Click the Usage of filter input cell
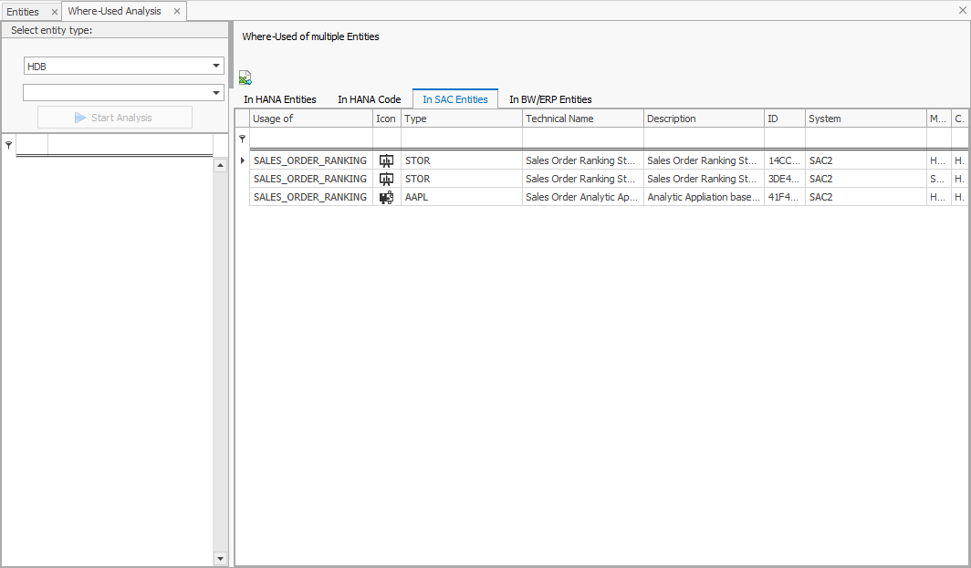Screen dimensions: 971x568 (310, 139)
